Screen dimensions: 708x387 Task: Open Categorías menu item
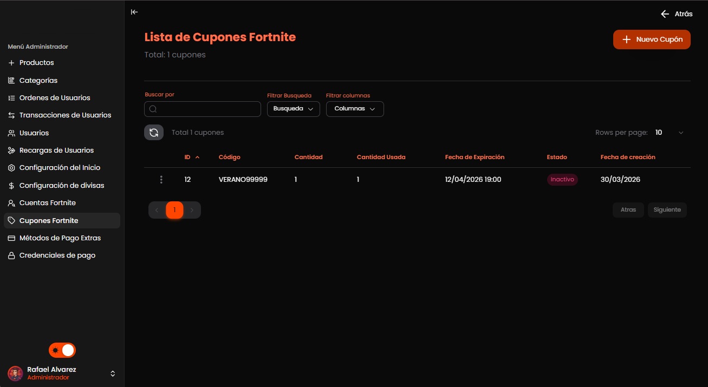[62, 81]
